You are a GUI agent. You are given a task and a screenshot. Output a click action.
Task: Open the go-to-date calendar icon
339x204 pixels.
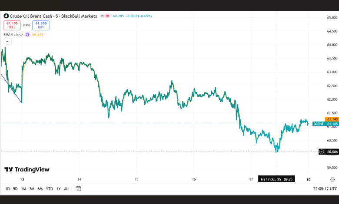pos(78,188)
